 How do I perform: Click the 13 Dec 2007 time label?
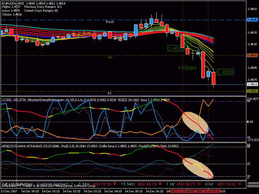(x=9, y=192)
